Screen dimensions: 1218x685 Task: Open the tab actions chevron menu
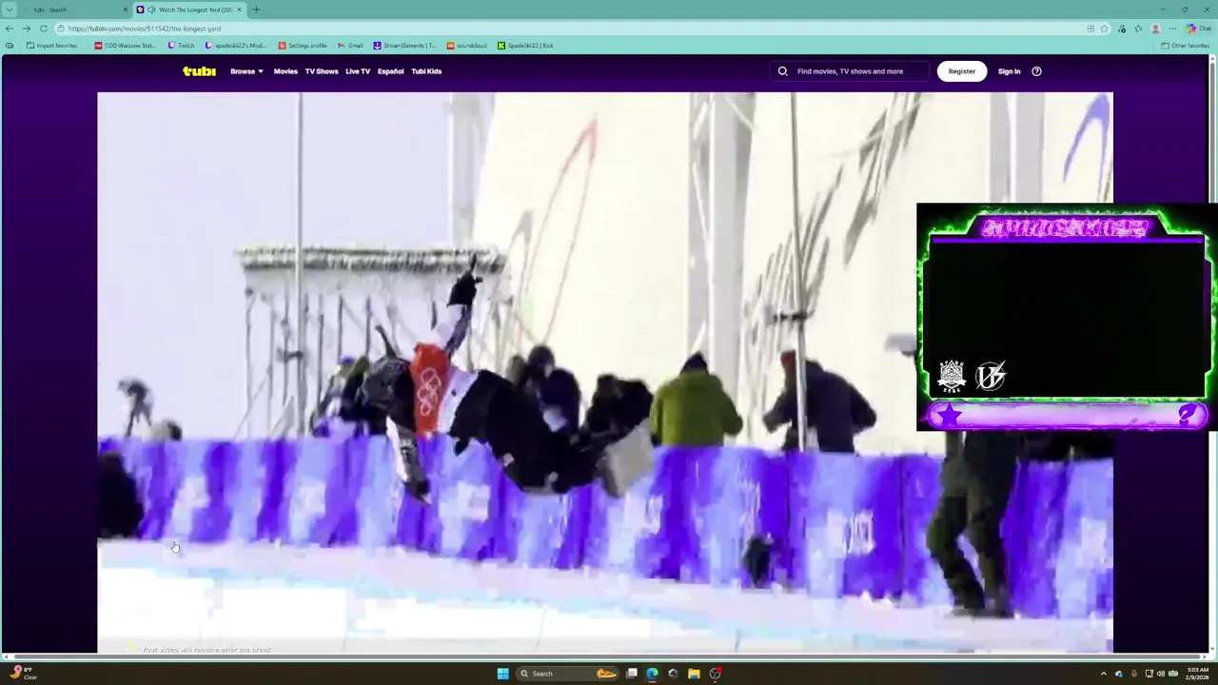10,10
